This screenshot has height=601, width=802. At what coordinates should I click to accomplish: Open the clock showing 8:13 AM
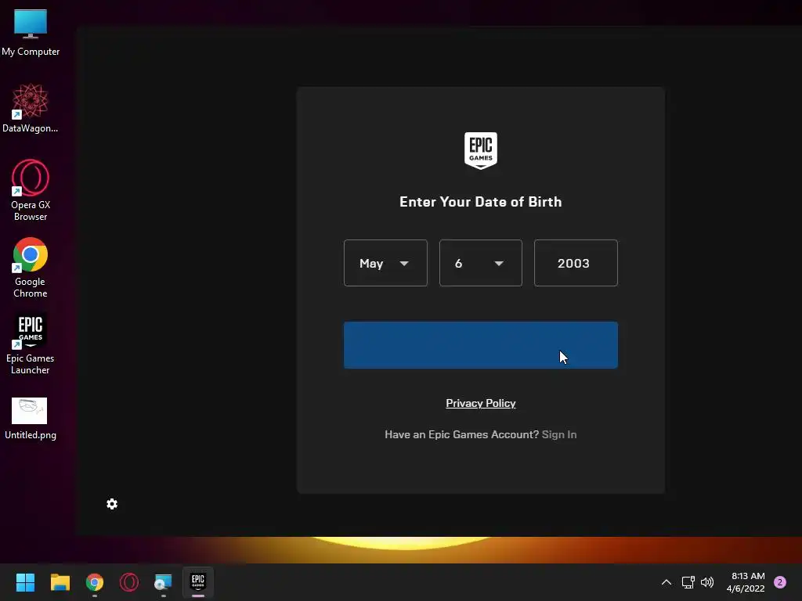tap(746, 582)
